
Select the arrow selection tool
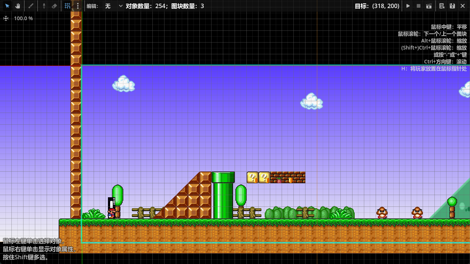[7, 6]
